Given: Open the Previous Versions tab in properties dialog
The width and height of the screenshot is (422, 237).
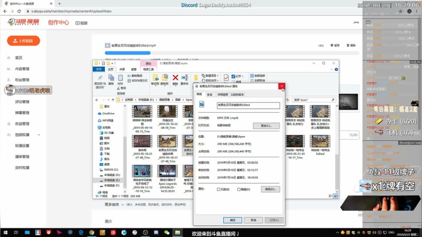Looking at the screenshot, I should pyautogui.click(x=237, y=94).
